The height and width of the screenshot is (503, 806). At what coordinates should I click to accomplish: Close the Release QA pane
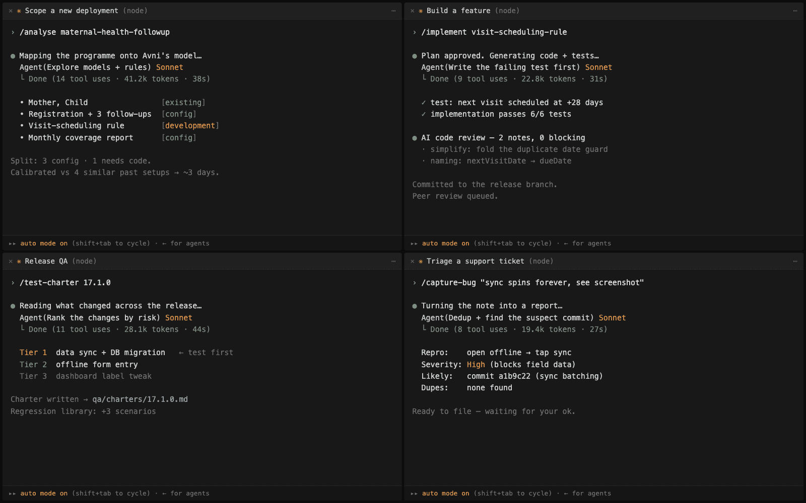tap(11, 261)
